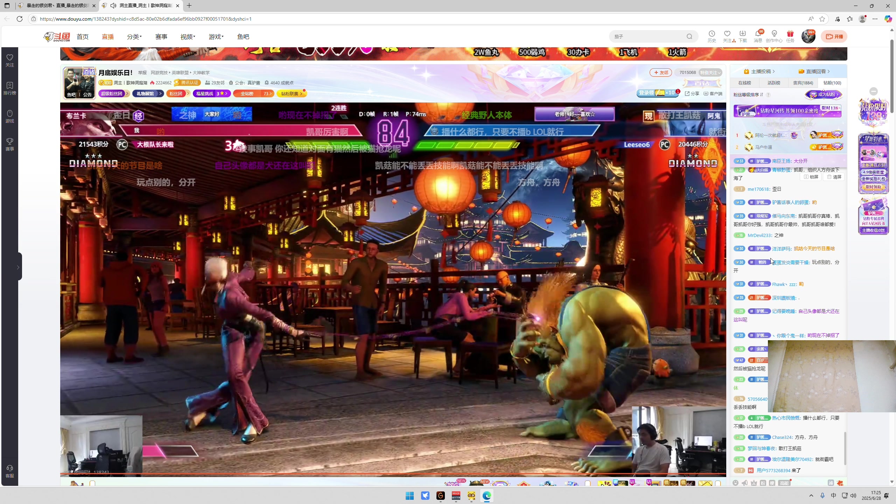Click the 开播 start streaming button
The image size is (896, 504).
(x=834, y=36)
